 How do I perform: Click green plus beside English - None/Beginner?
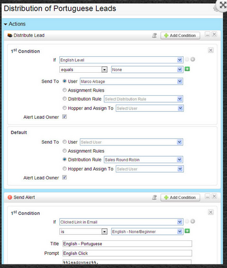pos(187,231)
